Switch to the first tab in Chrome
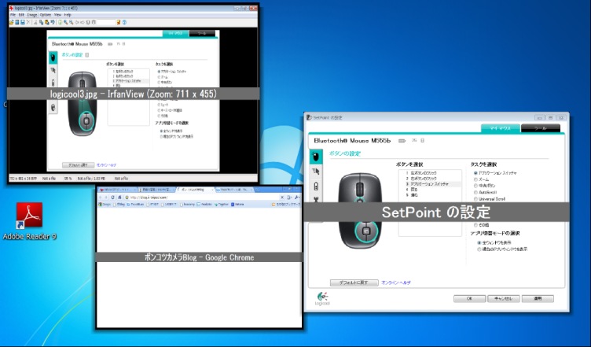This screenshot has width=591, height=347. (118, 190)
